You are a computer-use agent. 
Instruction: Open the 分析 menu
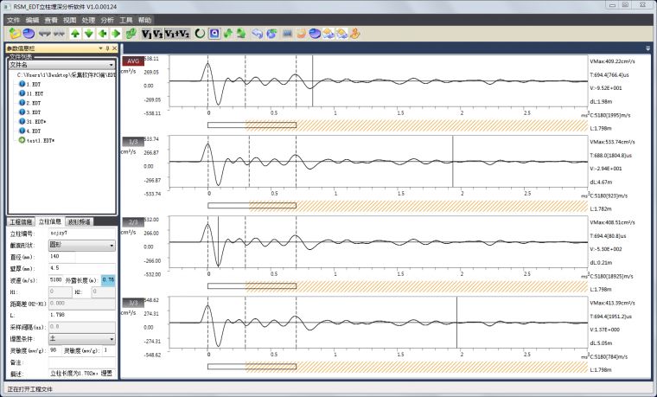tap(106, 19)
